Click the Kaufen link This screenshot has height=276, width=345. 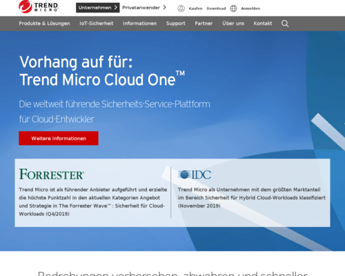195,8
